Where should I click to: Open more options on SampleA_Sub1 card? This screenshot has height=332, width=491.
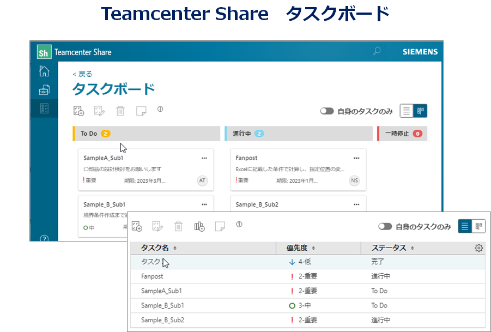(204, 158)
